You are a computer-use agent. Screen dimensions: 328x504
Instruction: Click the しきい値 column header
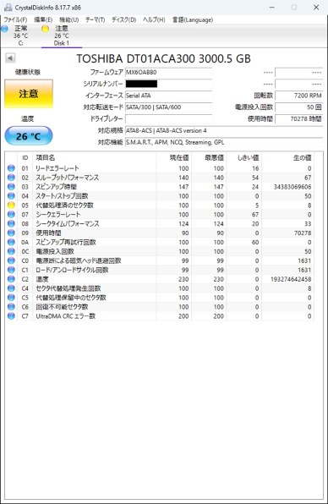click(x=244, y=158)
